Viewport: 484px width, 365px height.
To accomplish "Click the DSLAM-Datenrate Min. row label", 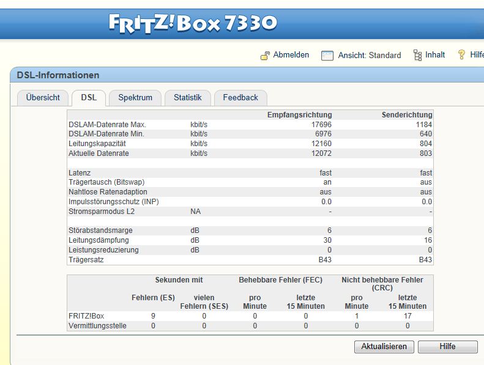I will [x=106, y=134].
